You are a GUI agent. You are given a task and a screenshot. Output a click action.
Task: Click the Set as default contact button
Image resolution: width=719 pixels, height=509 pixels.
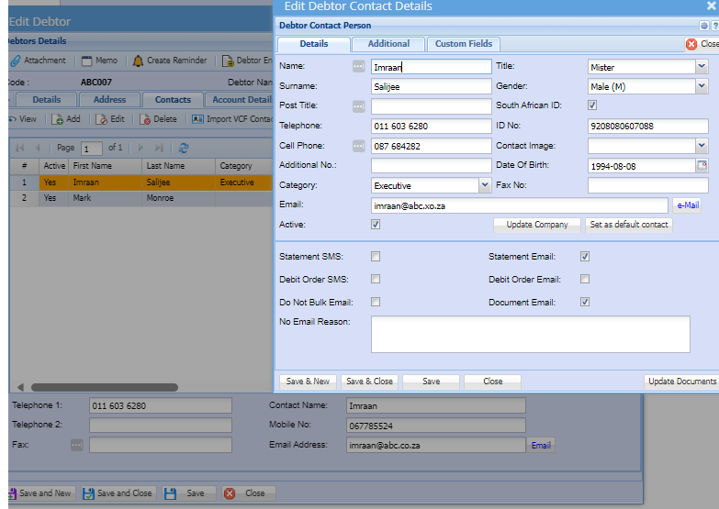pyautogui.click(x=628, y=225)
